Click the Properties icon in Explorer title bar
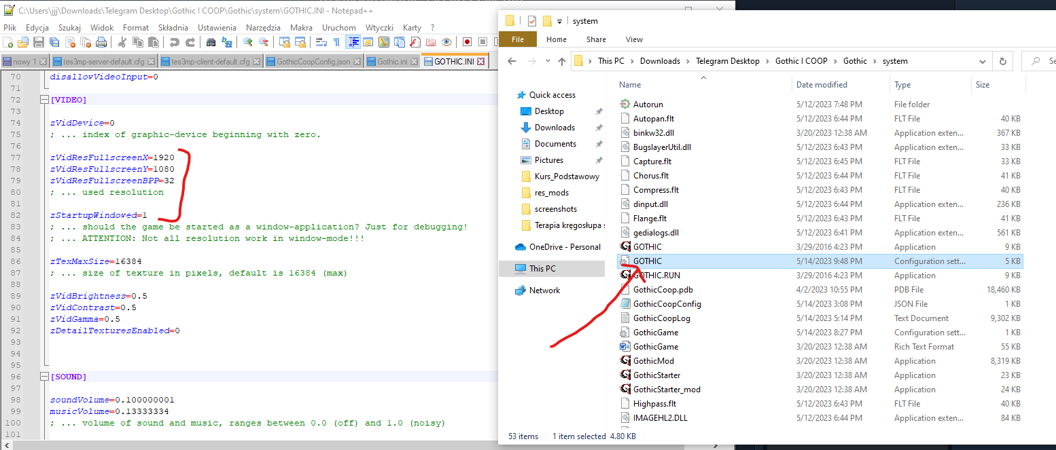This screenshot has height=450, width=1056. (x=532, y=21)
